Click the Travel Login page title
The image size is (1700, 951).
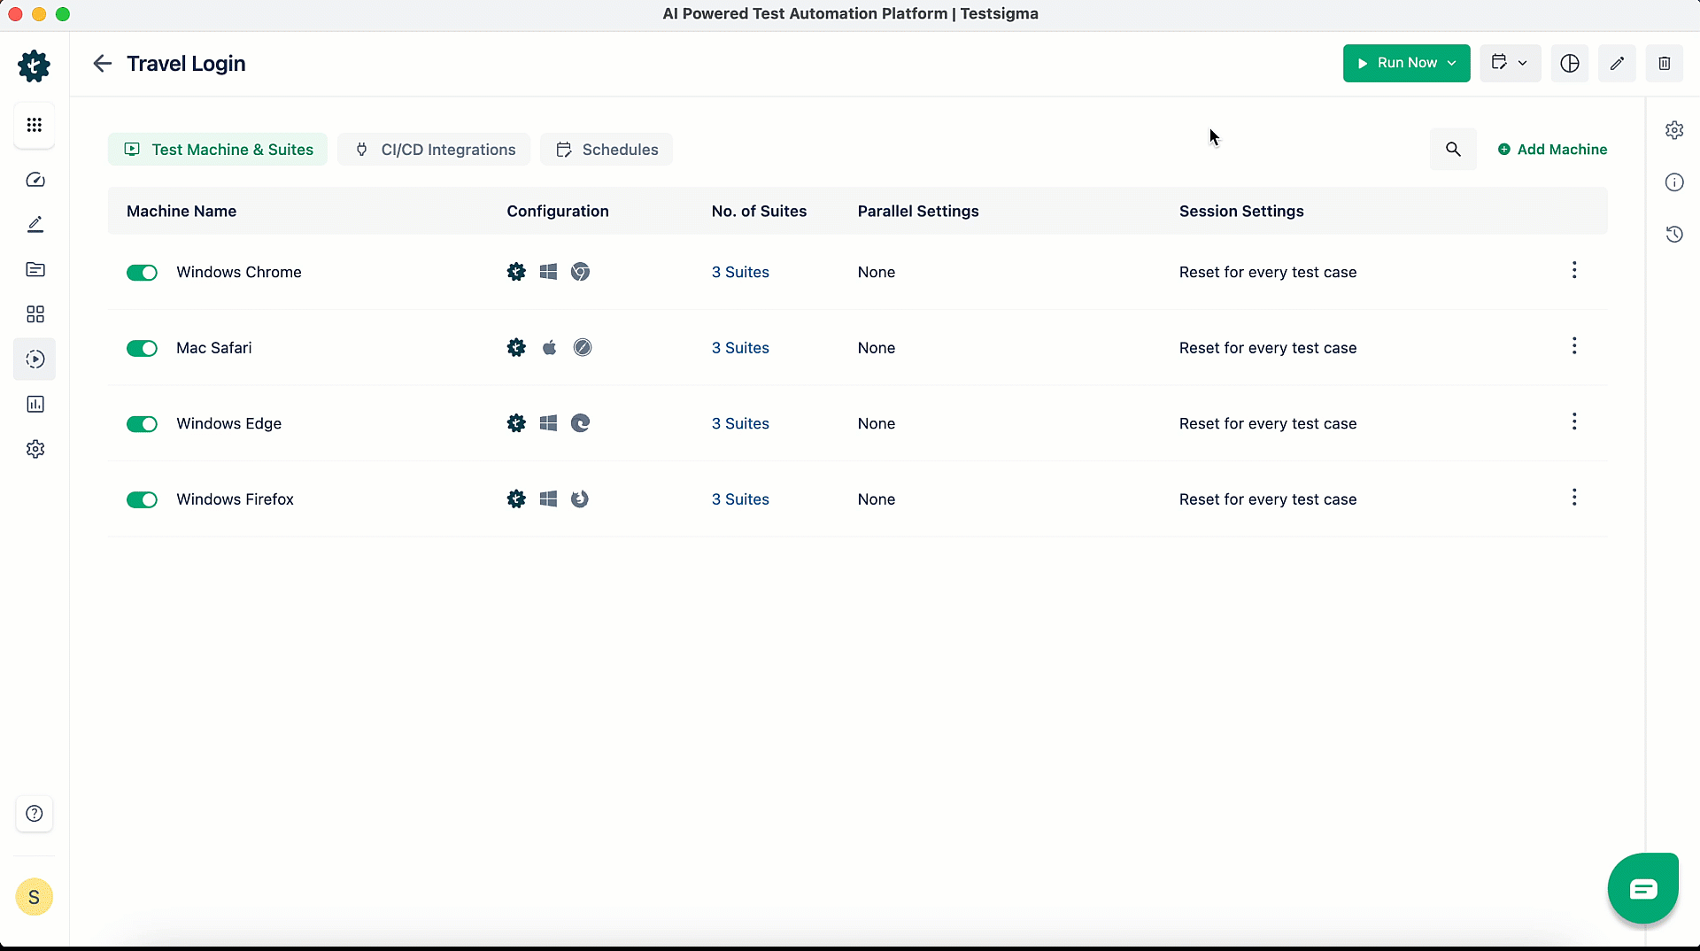point(186,64)
